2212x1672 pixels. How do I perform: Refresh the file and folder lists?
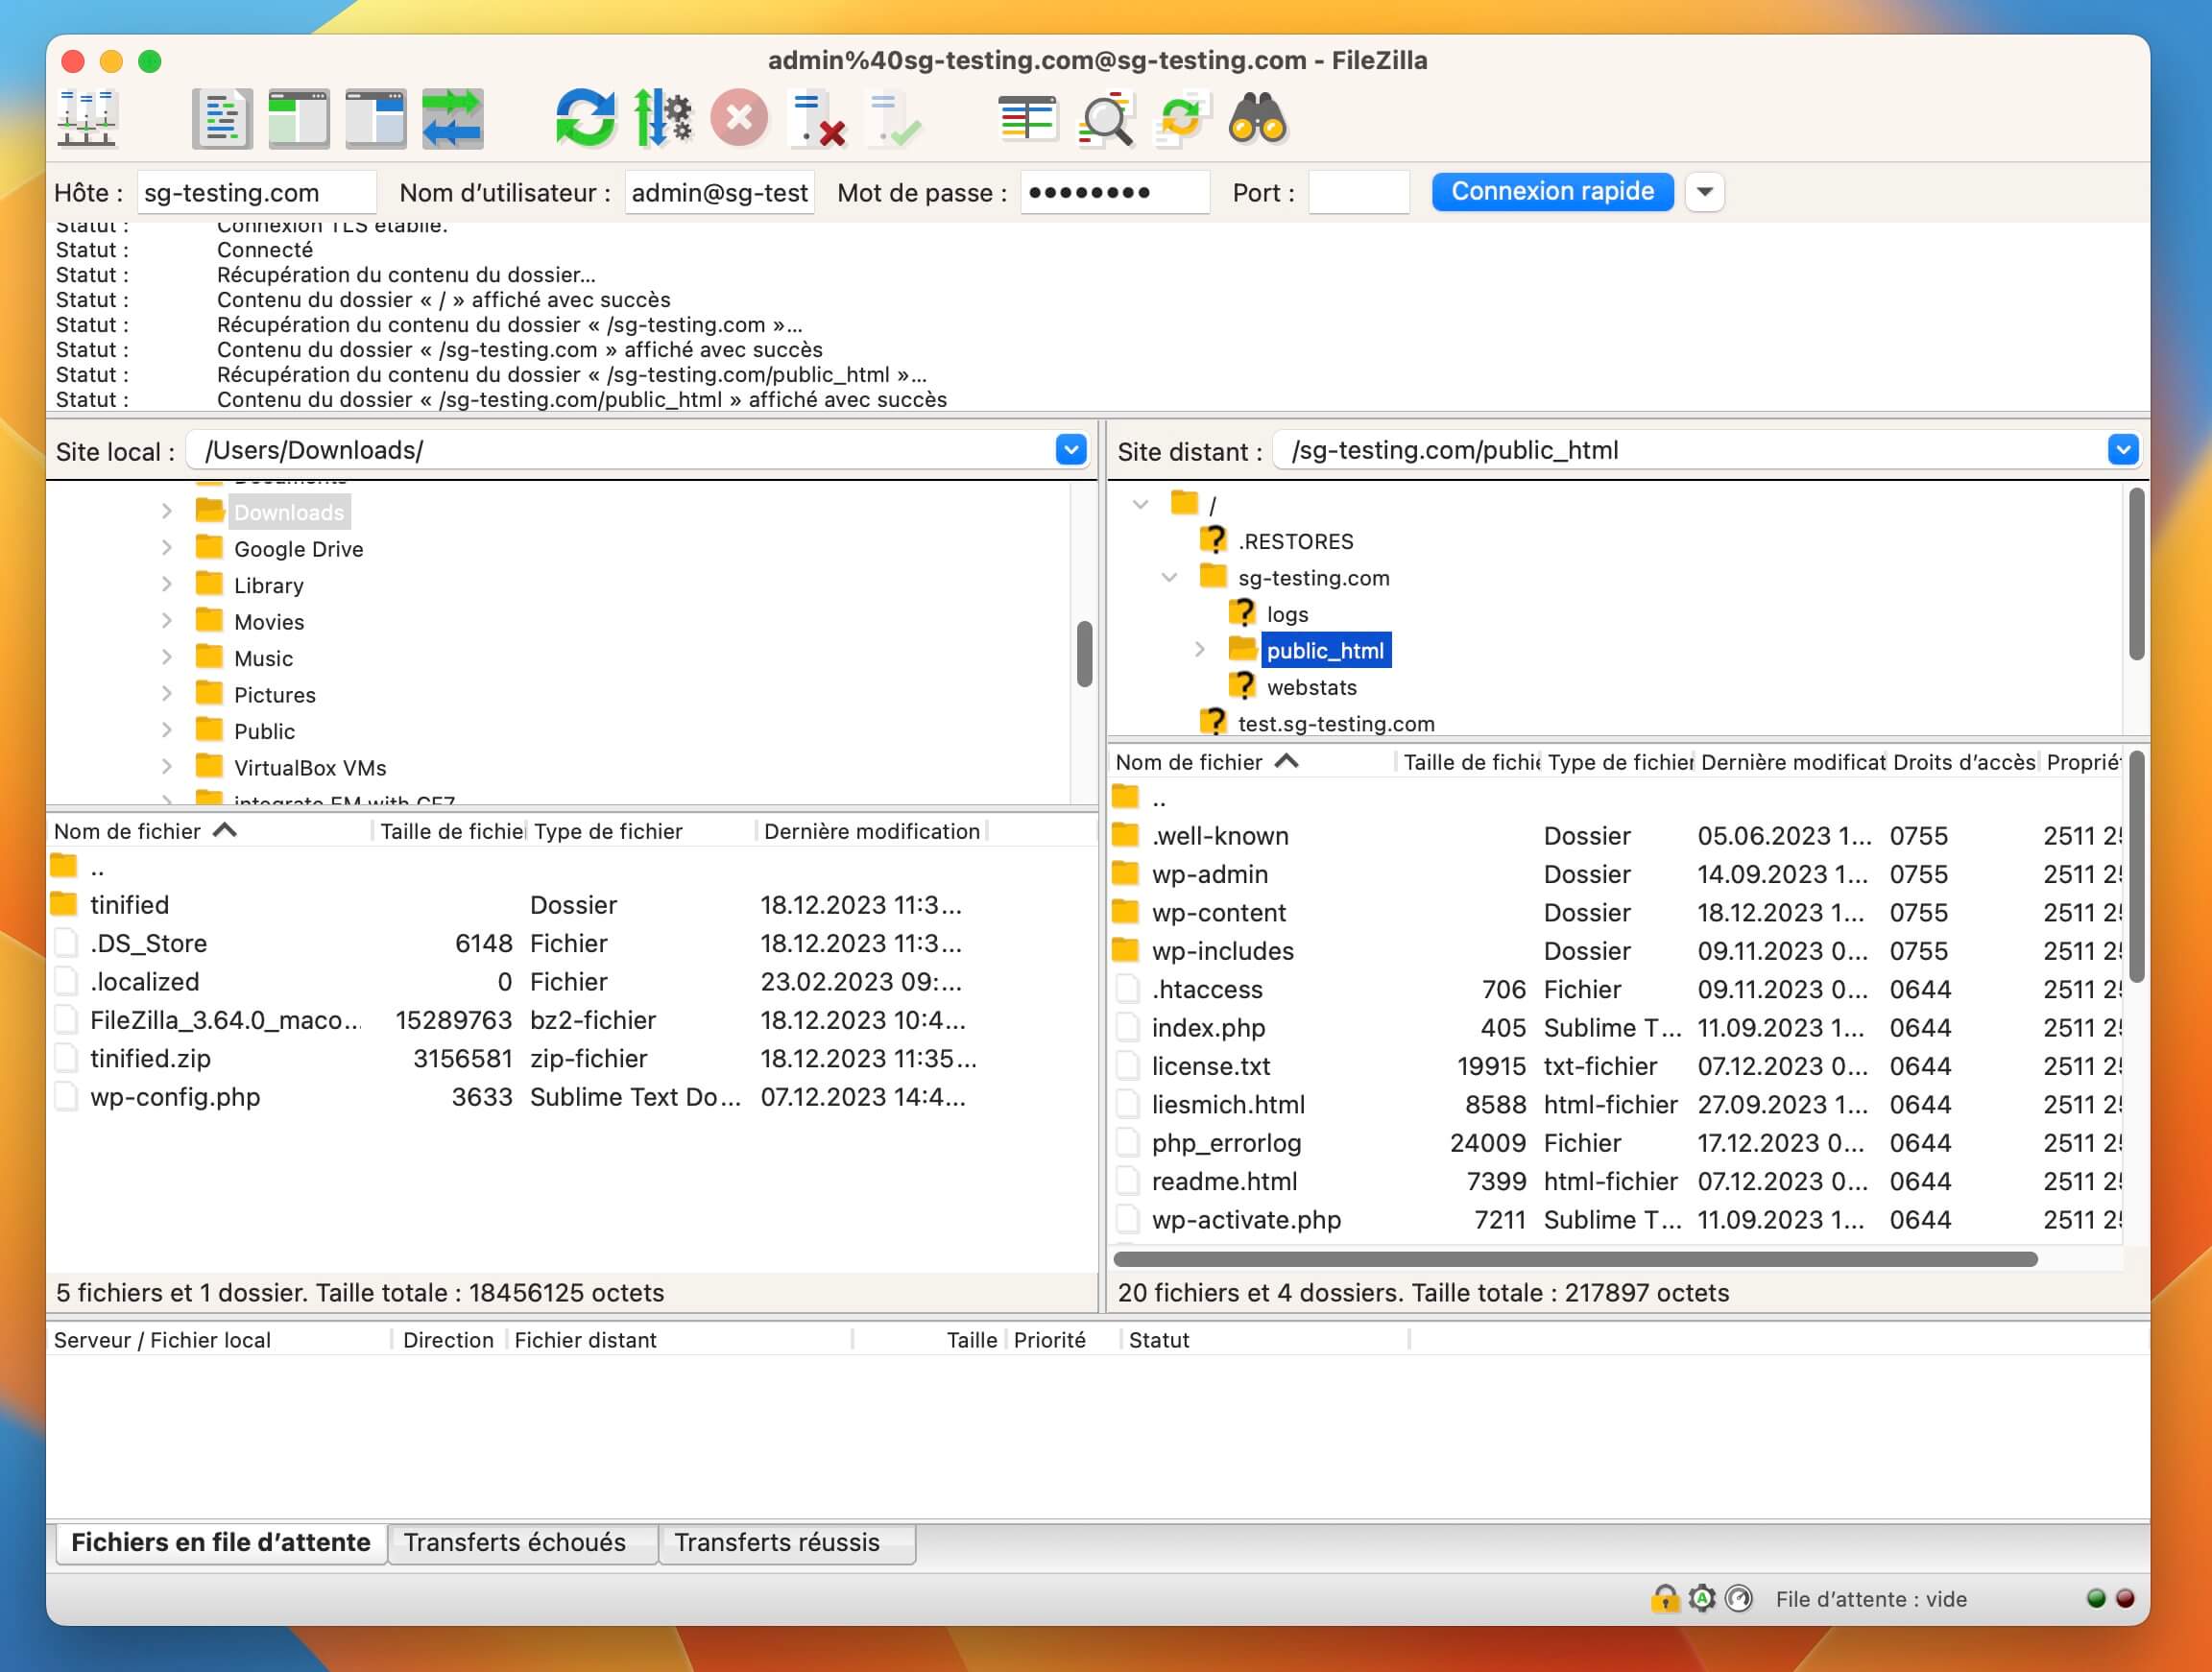pos(585,119)
